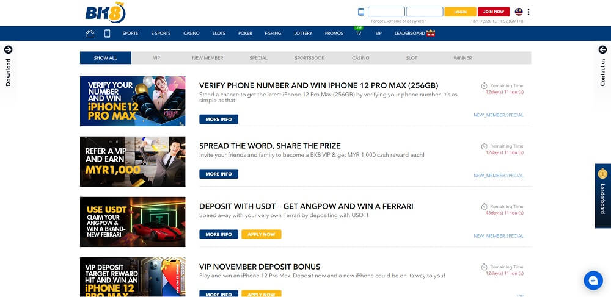Screen dimensions: 611x297
Task: Focus the password input field
Action: point(425,12)
